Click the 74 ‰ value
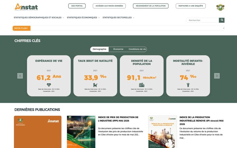Screen dimensions: 237x148 [x=188, y=78]
